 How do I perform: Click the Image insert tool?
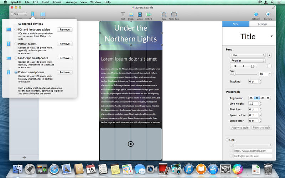click(131, 15)
